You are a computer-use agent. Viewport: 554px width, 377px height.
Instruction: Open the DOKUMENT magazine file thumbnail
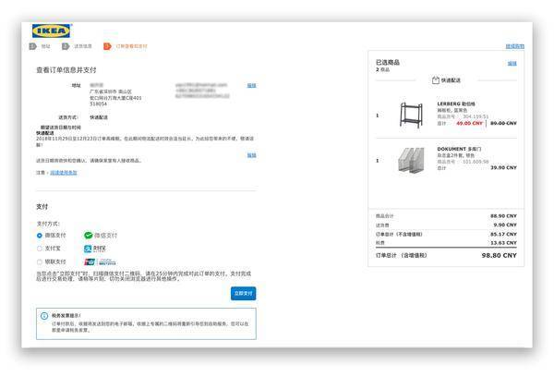pyautogui.click(x=411, y=160)
